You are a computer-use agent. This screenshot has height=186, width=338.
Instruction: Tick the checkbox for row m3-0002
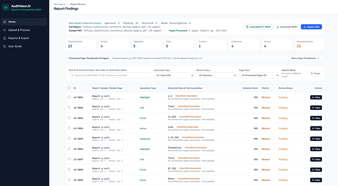point(69,107)
